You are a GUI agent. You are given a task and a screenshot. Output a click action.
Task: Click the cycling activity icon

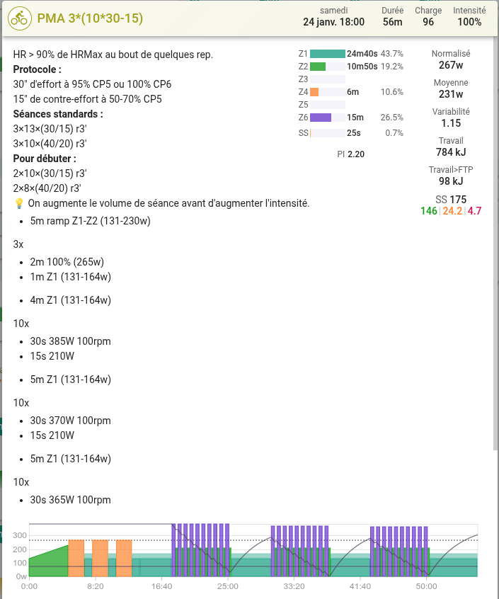tap(18, 18)
